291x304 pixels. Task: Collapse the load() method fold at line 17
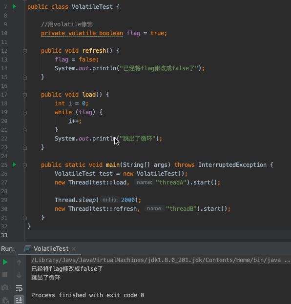[25, 95]
